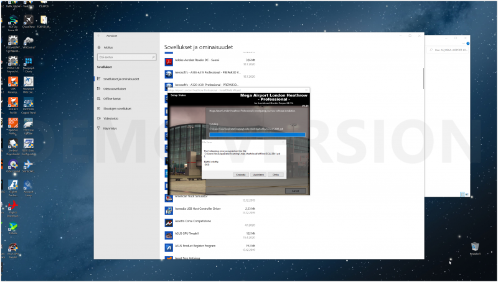Click the Asmedia USB driver icon
The image size is (498, 282).
click(x=169, y=210)
